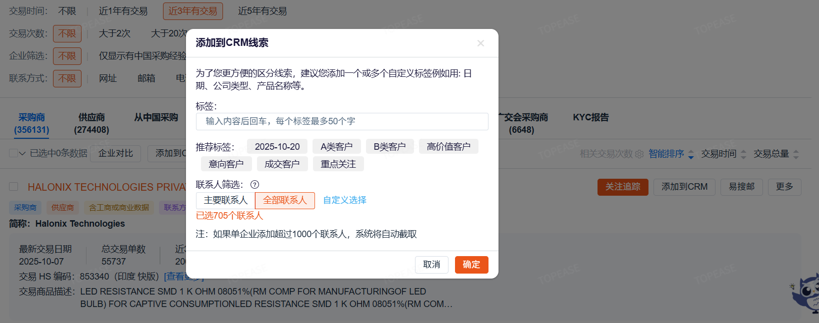Click the 自定义选择 link

(344, 200)
